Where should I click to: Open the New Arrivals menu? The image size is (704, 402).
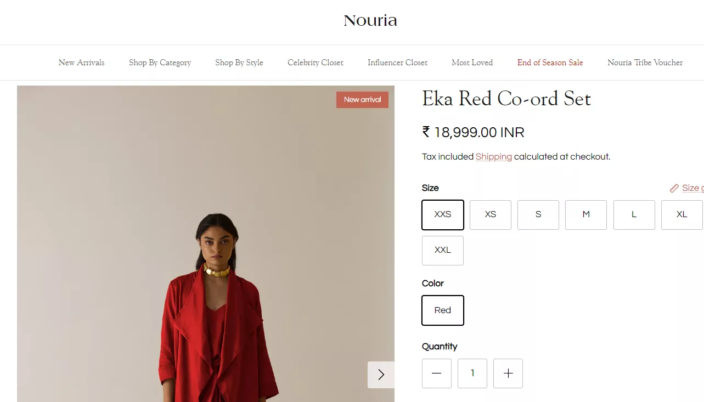coord(81,63)
